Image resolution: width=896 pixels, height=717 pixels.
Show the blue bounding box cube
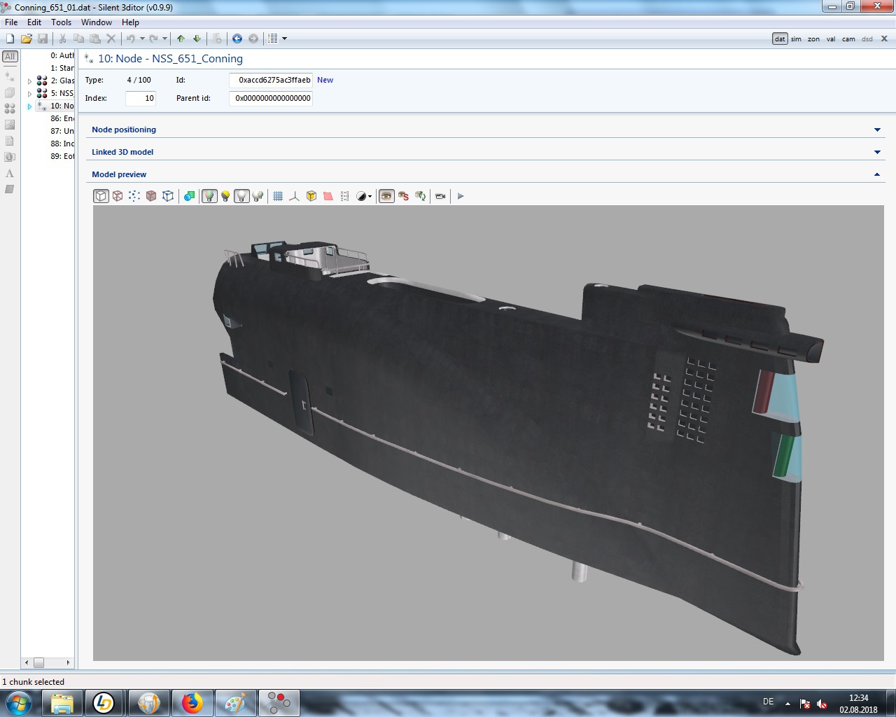click(168, 196)
